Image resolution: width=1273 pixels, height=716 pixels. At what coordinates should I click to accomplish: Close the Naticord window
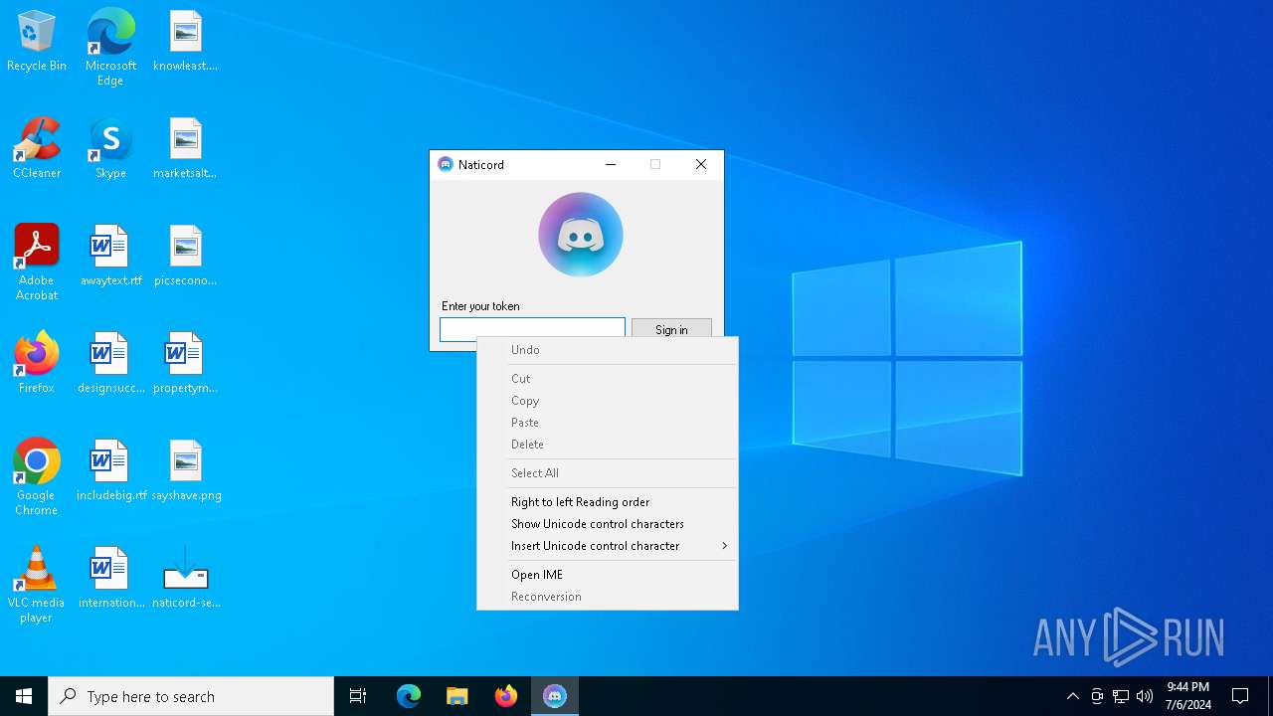[701, 164]
